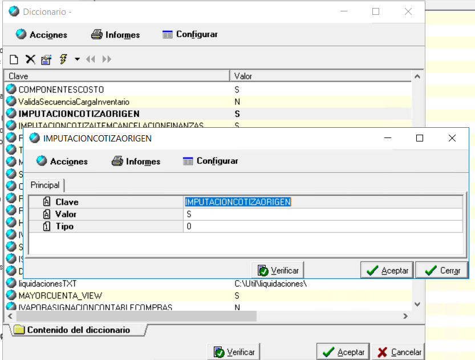This screenshot has height=360, width=475.
Task: Click horizontal scrollbar left arrow
Action: coord(10,316)
